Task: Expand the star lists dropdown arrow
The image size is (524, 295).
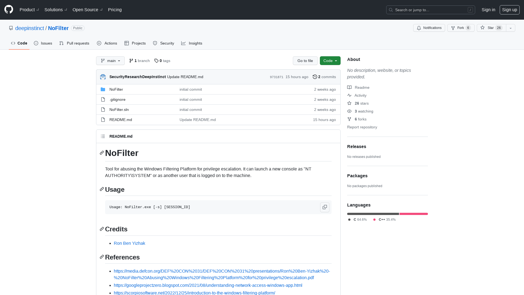Action: click(511, 28)
